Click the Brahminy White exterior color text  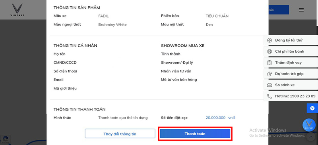[112, 25]
